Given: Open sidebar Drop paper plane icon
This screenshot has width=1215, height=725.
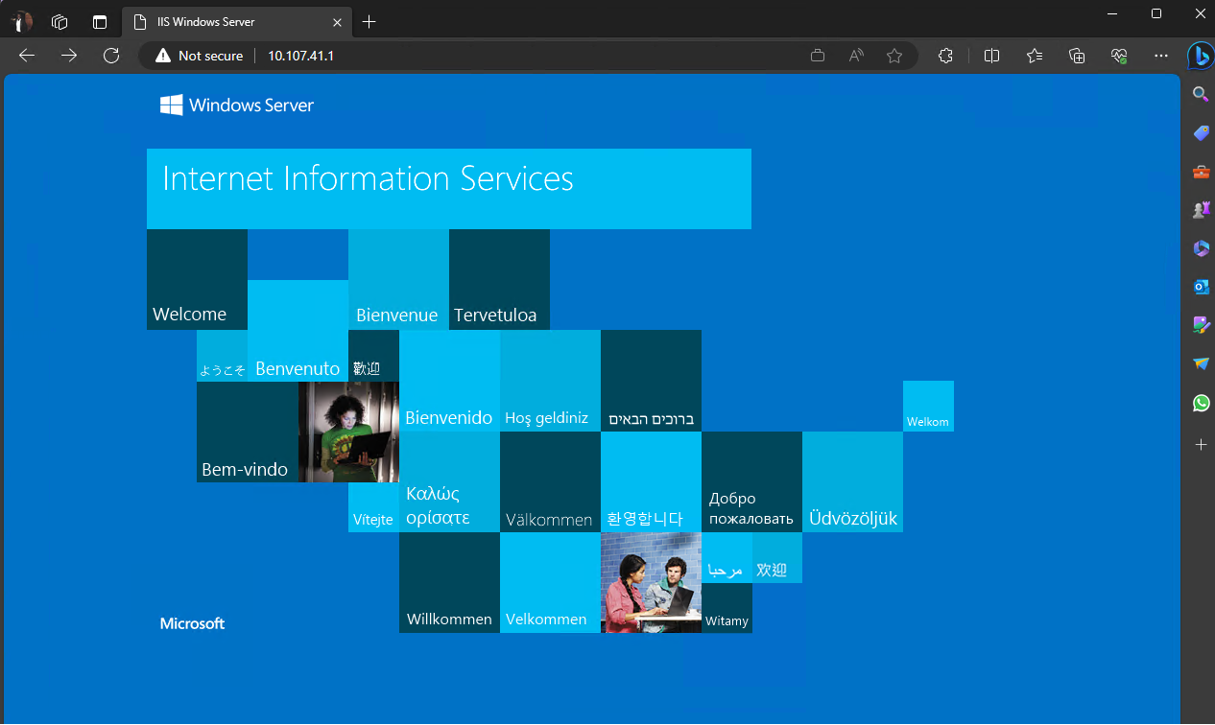Looking at the screenshot, I should click(1201, 364).
